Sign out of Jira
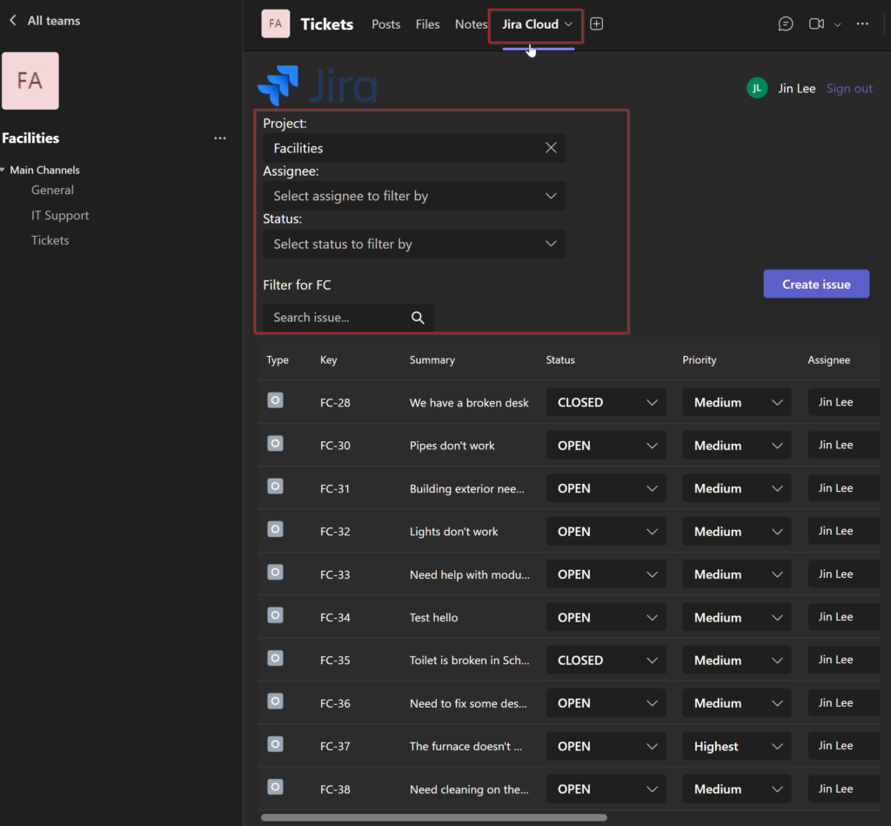The height and width of the screenshot is (826, 891). pos(849,89)
